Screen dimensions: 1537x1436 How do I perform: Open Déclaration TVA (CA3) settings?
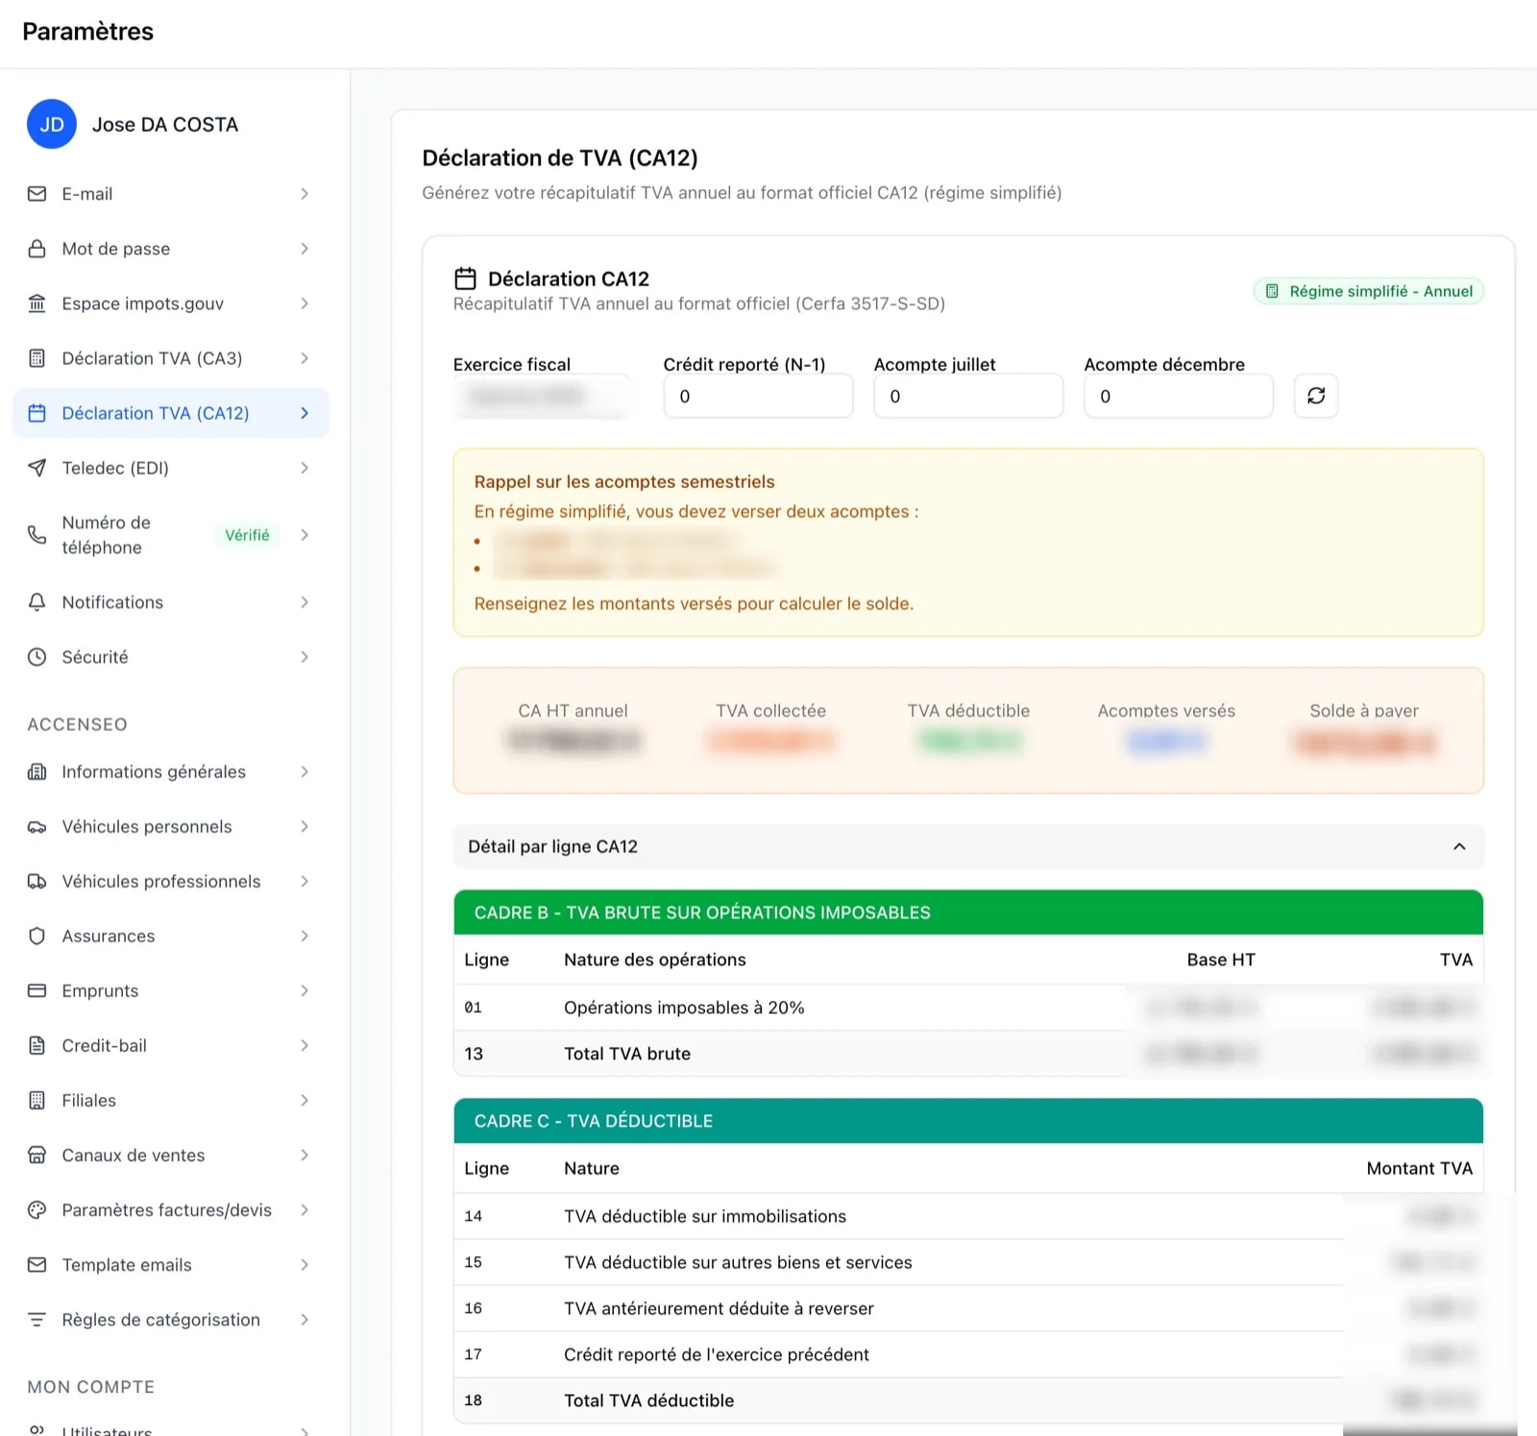tap(152, 358)
